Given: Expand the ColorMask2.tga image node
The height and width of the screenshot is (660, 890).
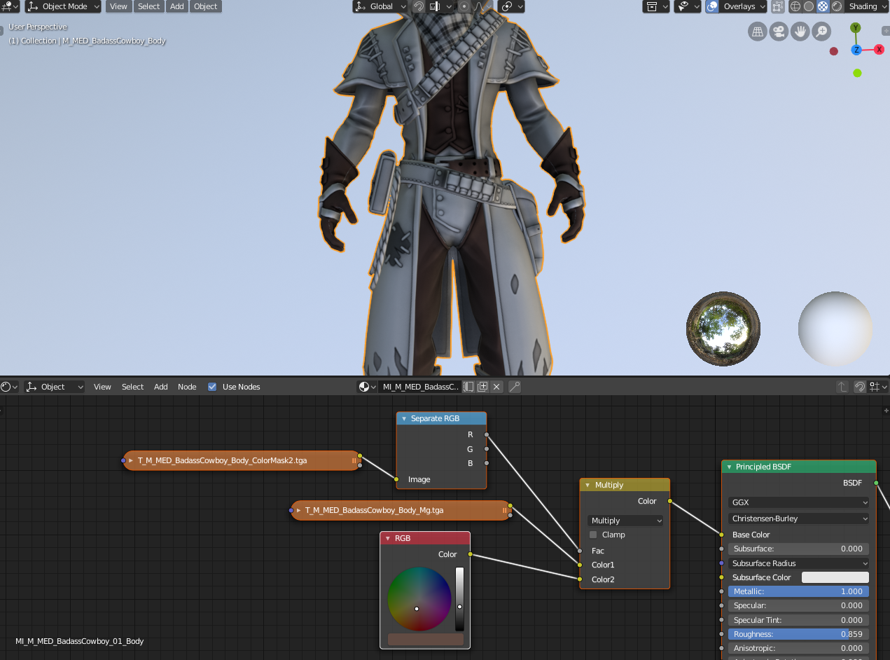Looking at the screenshot, I should point(130,460).
